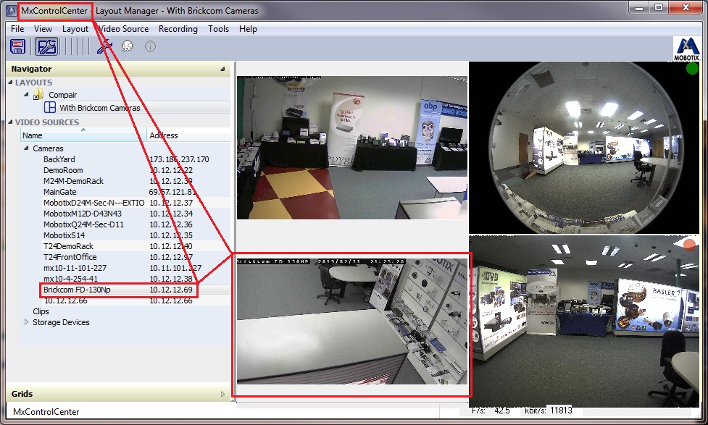The width and height of the screenshot is (708, 425).
Task: Click the bottom-right showroom camera view
Action: [584, 321]
